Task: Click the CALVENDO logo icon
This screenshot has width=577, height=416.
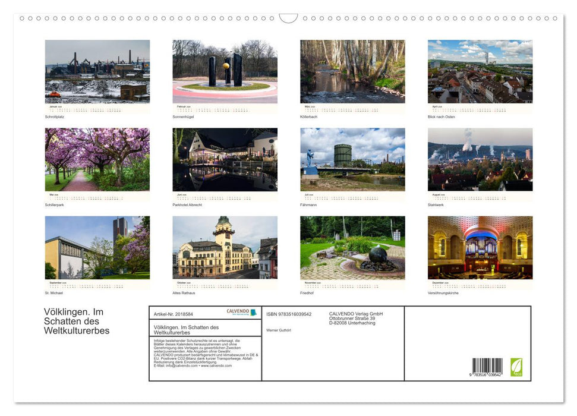Action: tap(238, 311)
